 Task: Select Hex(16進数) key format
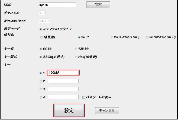(x=76, y=57)
